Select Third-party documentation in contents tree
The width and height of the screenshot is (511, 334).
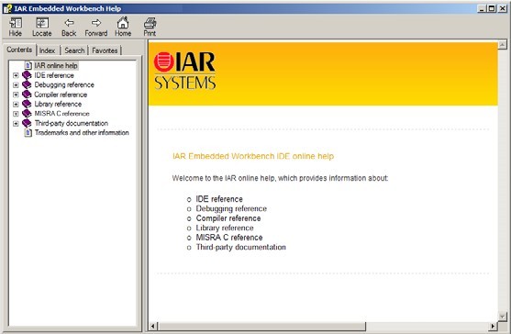coord(72,123)
